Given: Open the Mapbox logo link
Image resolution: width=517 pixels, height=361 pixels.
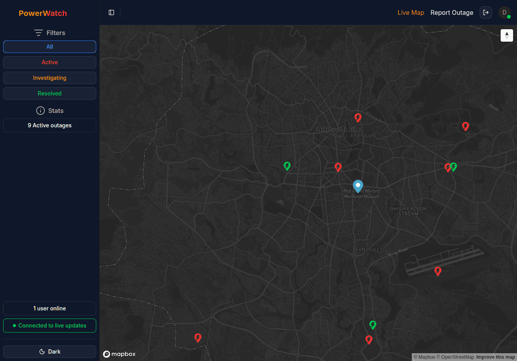Looking at the screenshot, I should click(x=119, y=354).
